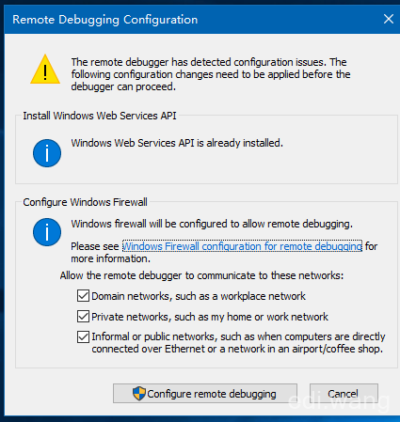Click the 'Private networks, such as my home' label
The image size is (400, 422).
point(210,317)
